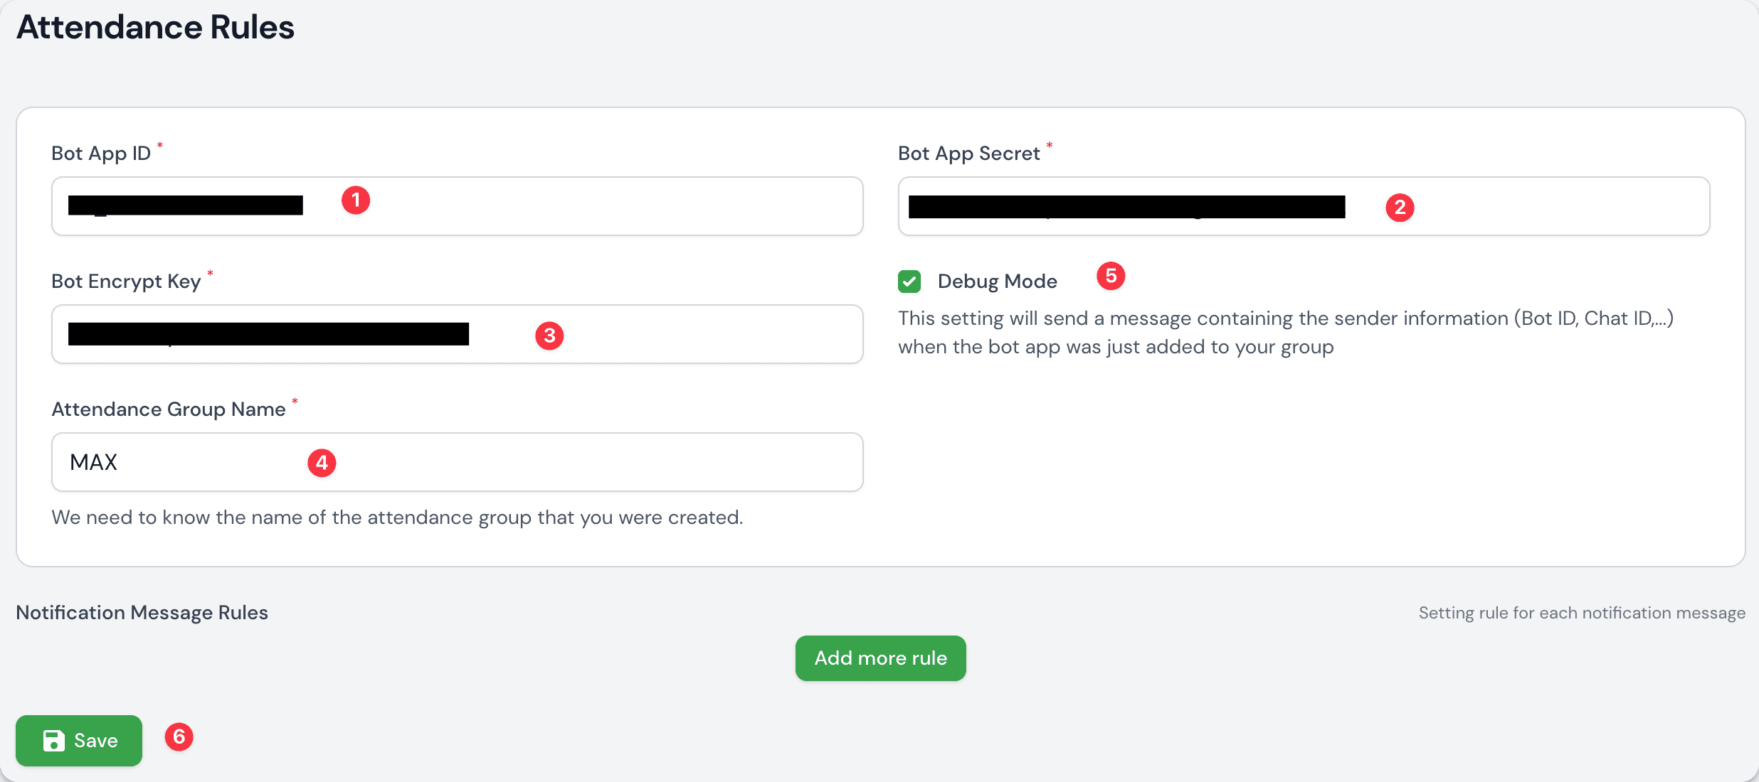
Task: Click the floppy disk icon on Save
Action: coord(54,741)
